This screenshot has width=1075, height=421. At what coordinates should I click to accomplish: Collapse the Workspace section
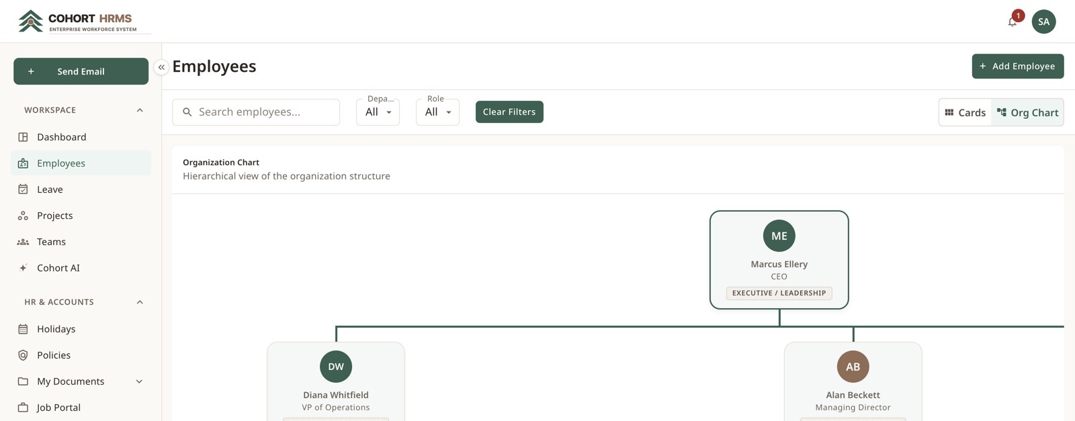140,110
